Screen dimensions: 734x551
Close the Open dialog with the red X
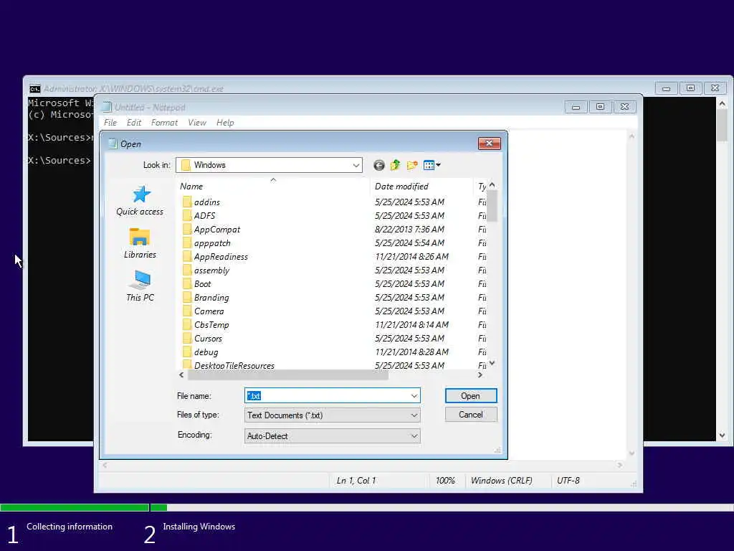click(x=489, y=143)
